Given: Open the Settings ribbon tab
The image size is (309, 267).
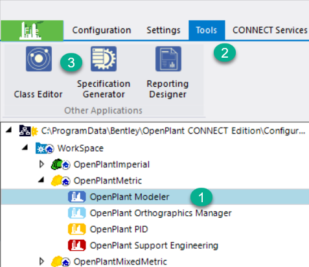Looking at the screenshot, I should (163, 30).
